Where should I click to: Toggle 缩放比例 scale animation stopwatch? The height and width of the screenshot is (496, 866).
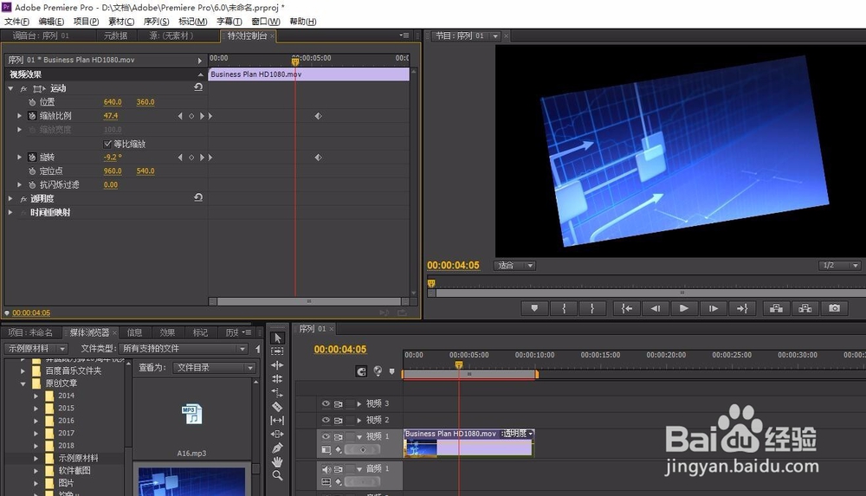pos(32,116)
